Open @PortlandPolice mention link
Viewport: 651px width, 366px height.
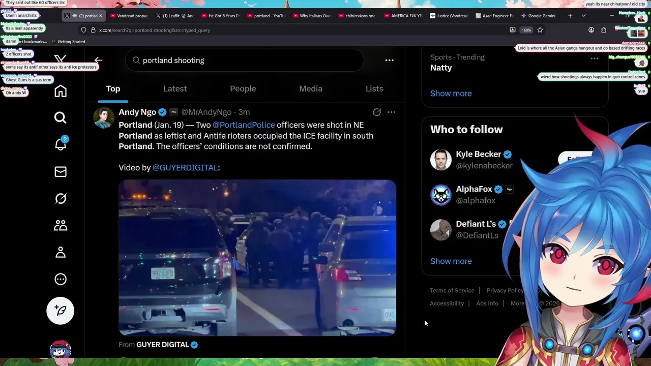[x=244, y=125]
